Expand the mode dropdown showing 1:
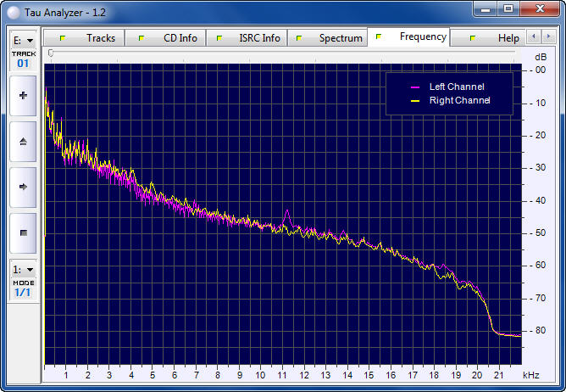The image size is (566, 392). (x=23, y=269)
